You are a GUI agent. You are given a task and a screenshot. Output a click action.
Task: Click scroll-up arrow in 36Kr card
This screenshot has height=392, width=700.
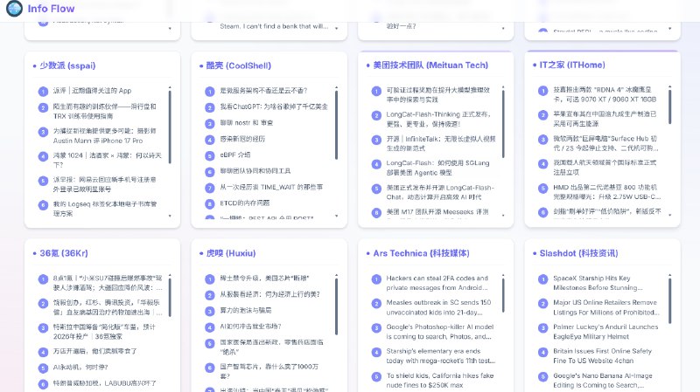pos(170,275)
